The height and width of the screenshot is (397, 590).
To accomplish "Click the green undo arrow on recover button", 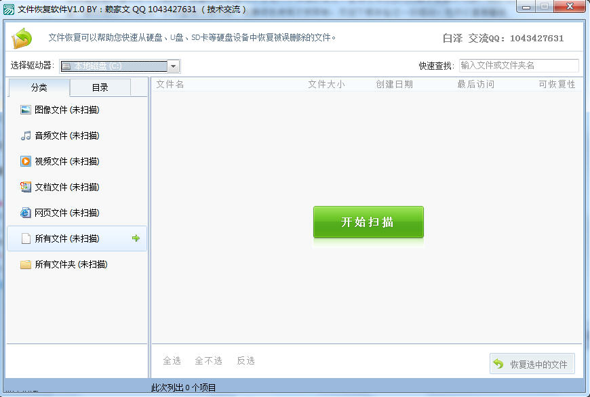I will pyautogui.click(x=498, y=364).
